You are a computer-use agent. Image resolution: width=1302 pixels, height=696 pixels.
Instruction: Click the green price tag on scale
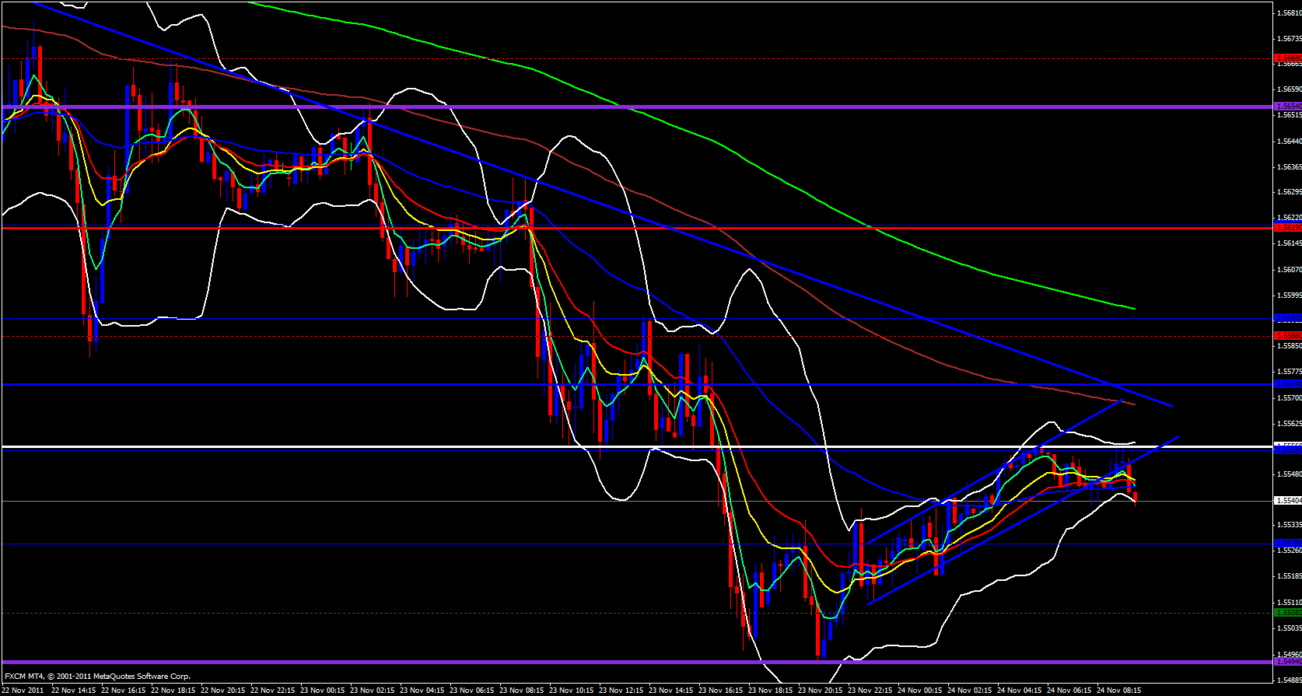tap(1288, 613)
